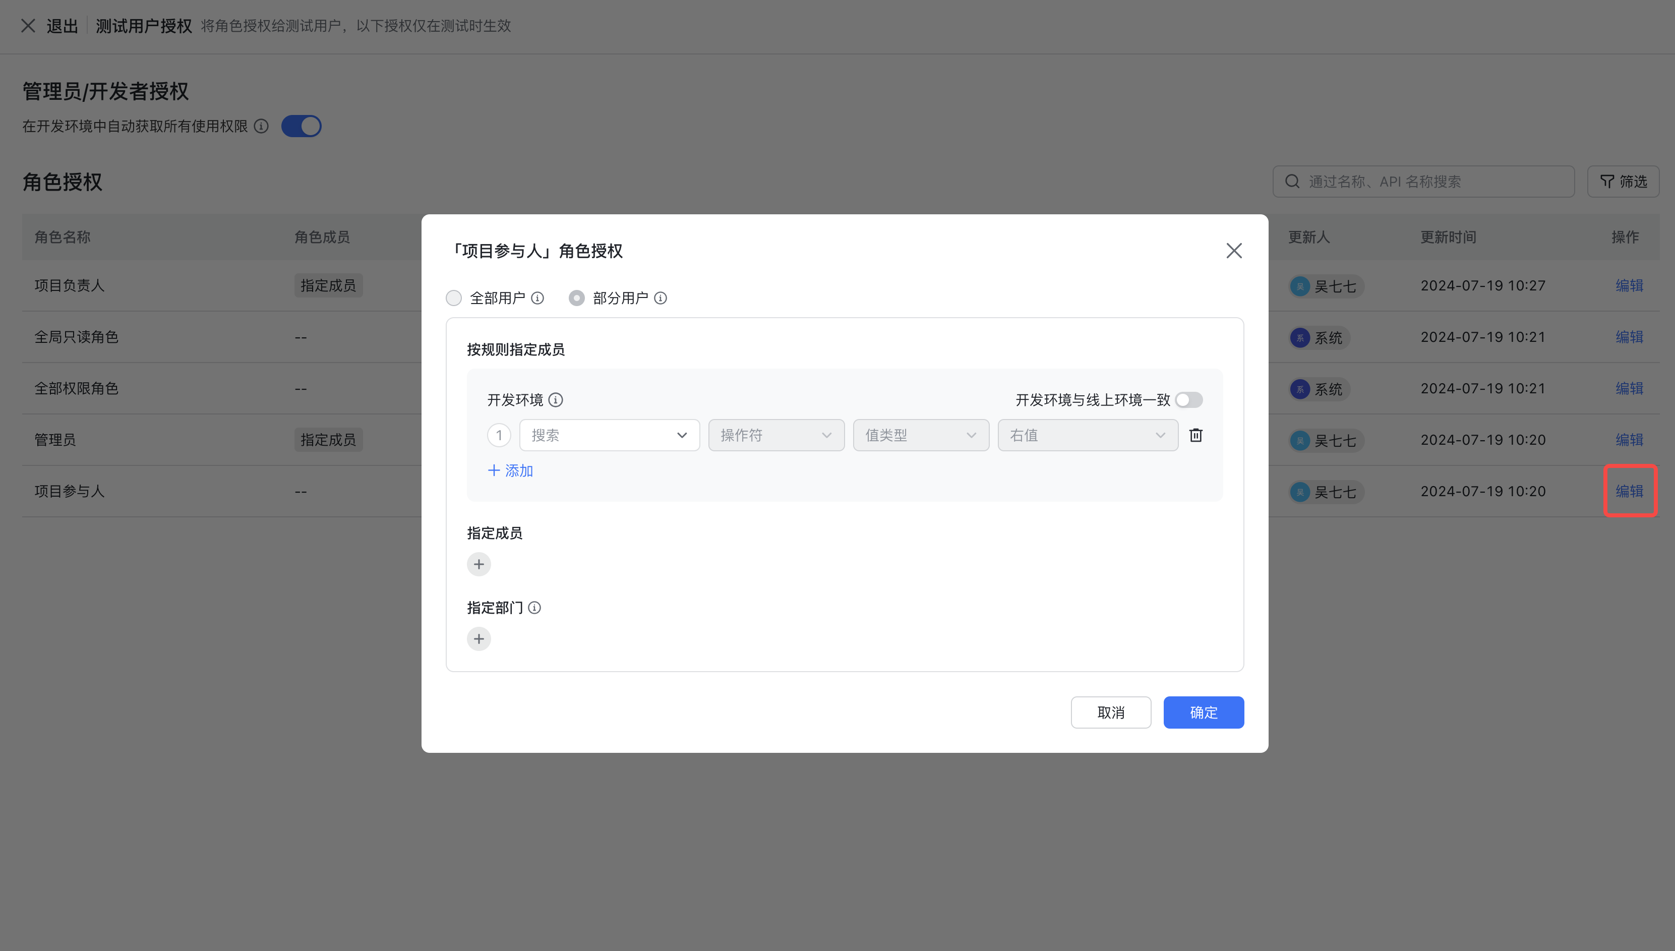
Task: Click 管理员 role name cell
Action: click(x=55, y=440)
